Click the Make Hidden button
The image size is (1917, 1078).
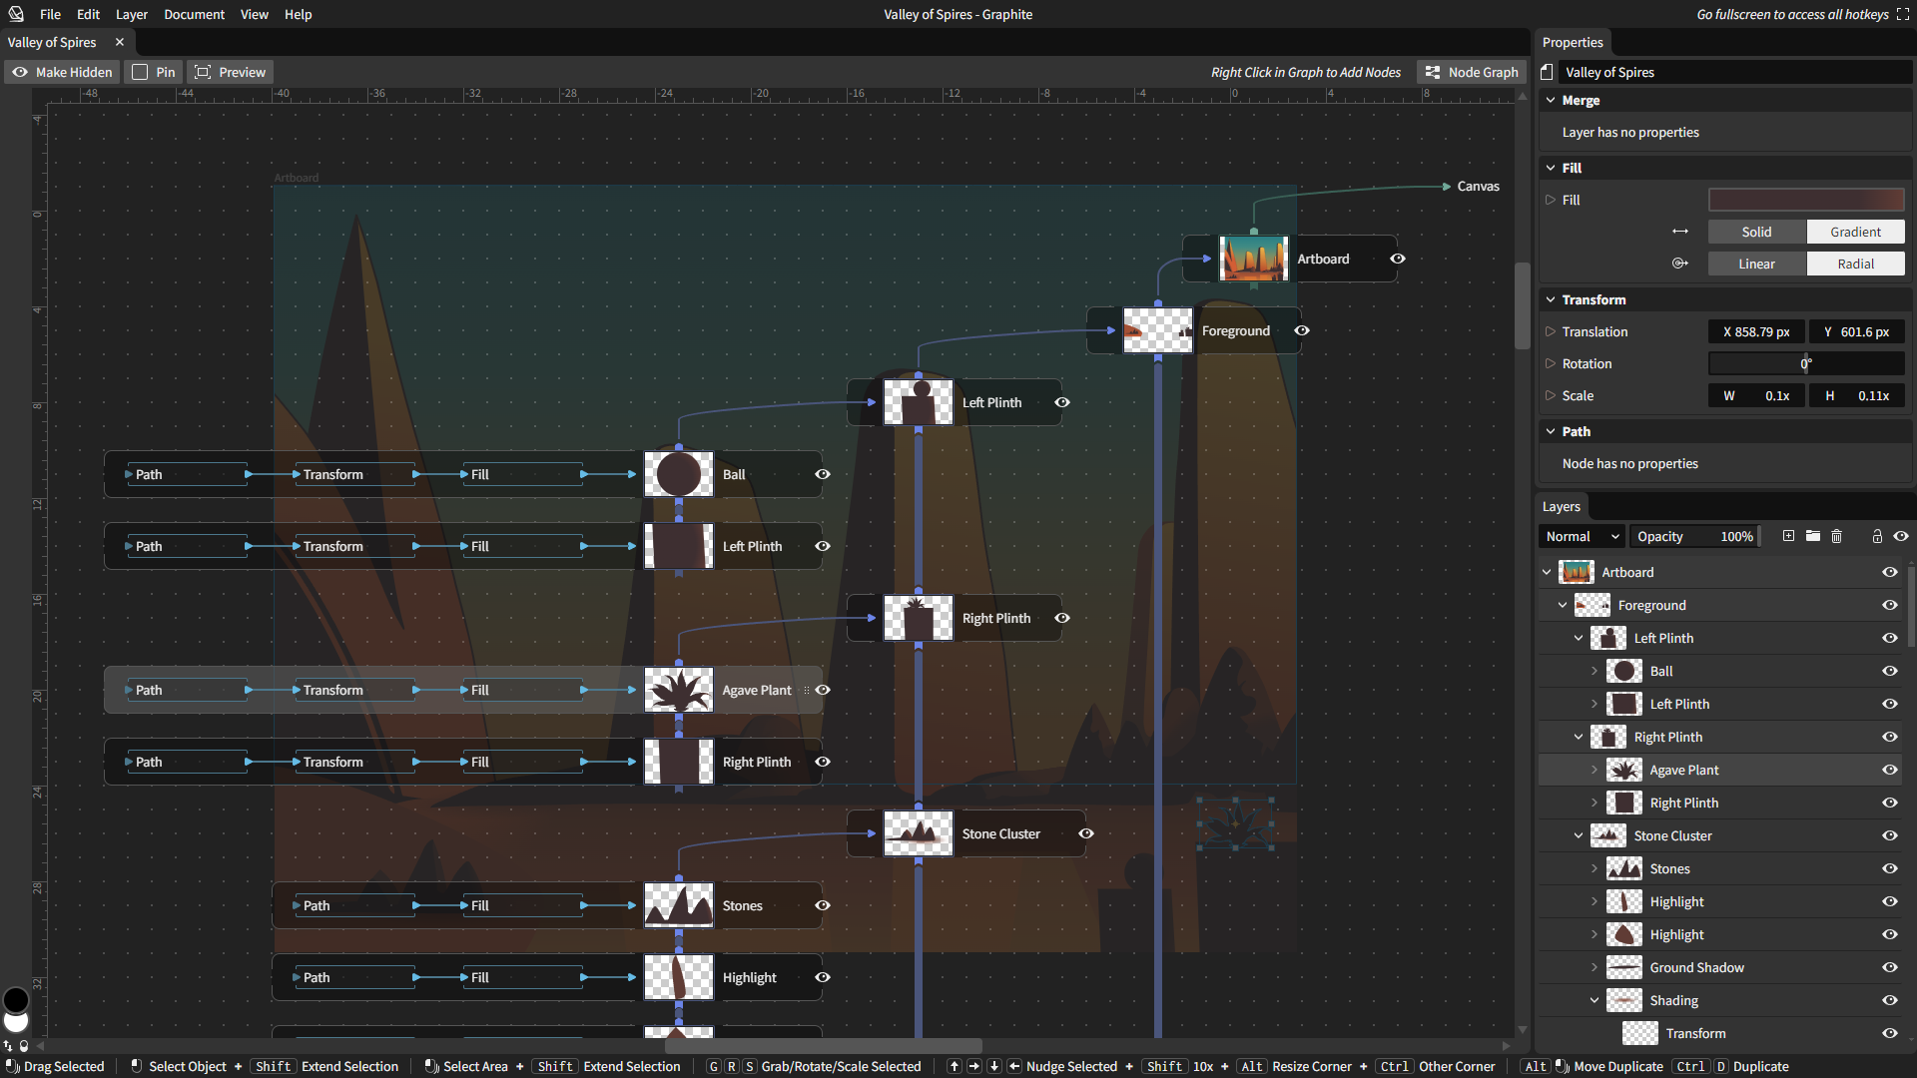[62, 72]
